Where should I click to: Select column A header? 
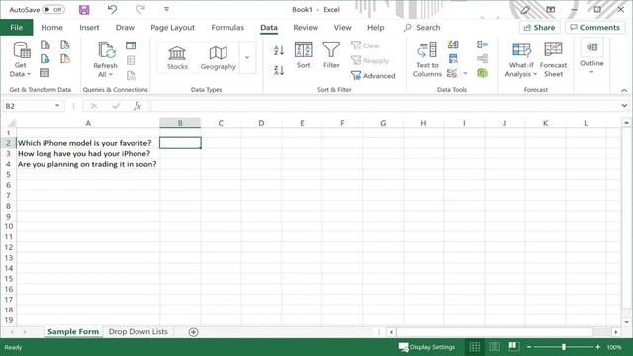tap(88, 123)
